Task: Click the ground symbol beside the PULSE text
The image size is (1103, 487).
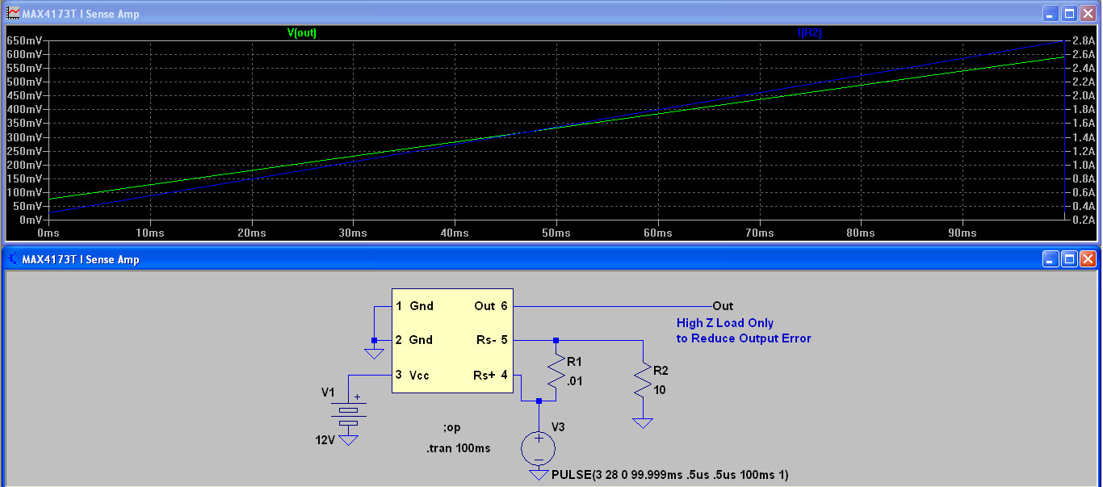Action: pos(539,475)
